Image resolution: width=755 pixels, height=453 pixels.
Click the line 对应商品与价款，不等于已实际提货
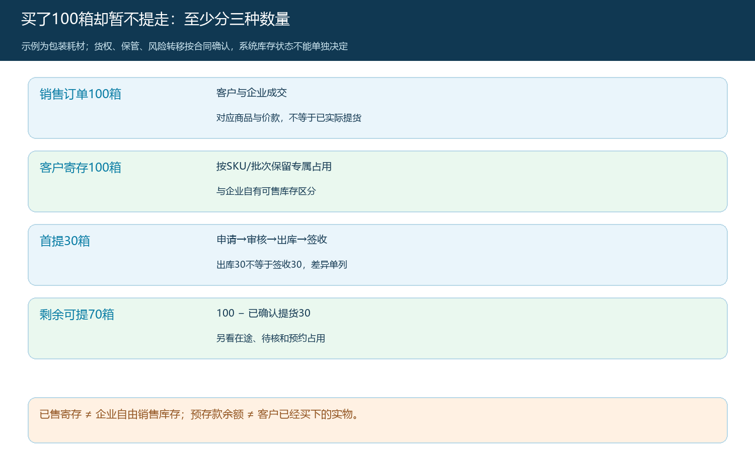pyautogui.click(x=289, y=118)
